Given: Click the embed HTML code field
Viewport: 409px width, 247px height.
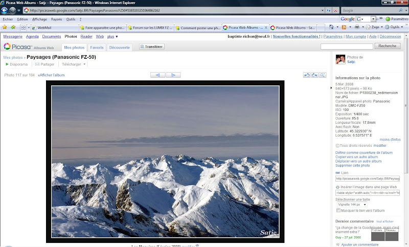Looking at the screenshot, I should [x=367, y=193].
